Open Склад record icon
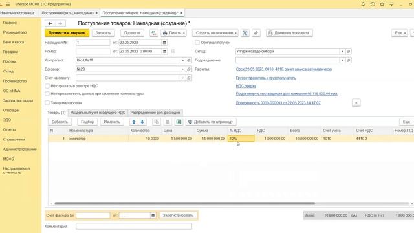 [x=348, y=52]
